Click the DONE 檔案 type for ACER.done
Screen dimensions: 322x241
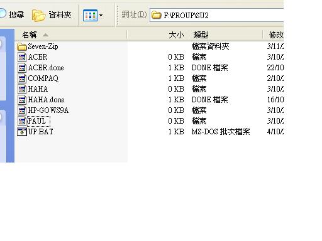[209, 68]
